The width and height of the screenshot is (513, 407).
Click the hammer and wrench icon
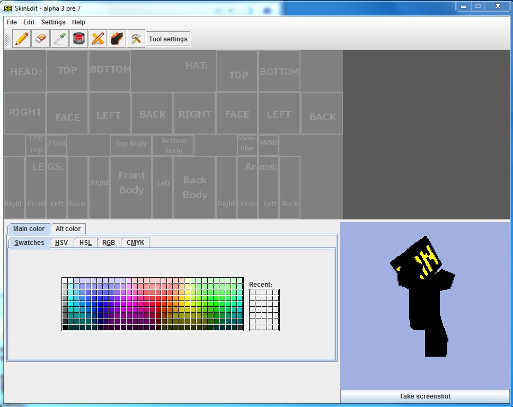tap(136, 39)
